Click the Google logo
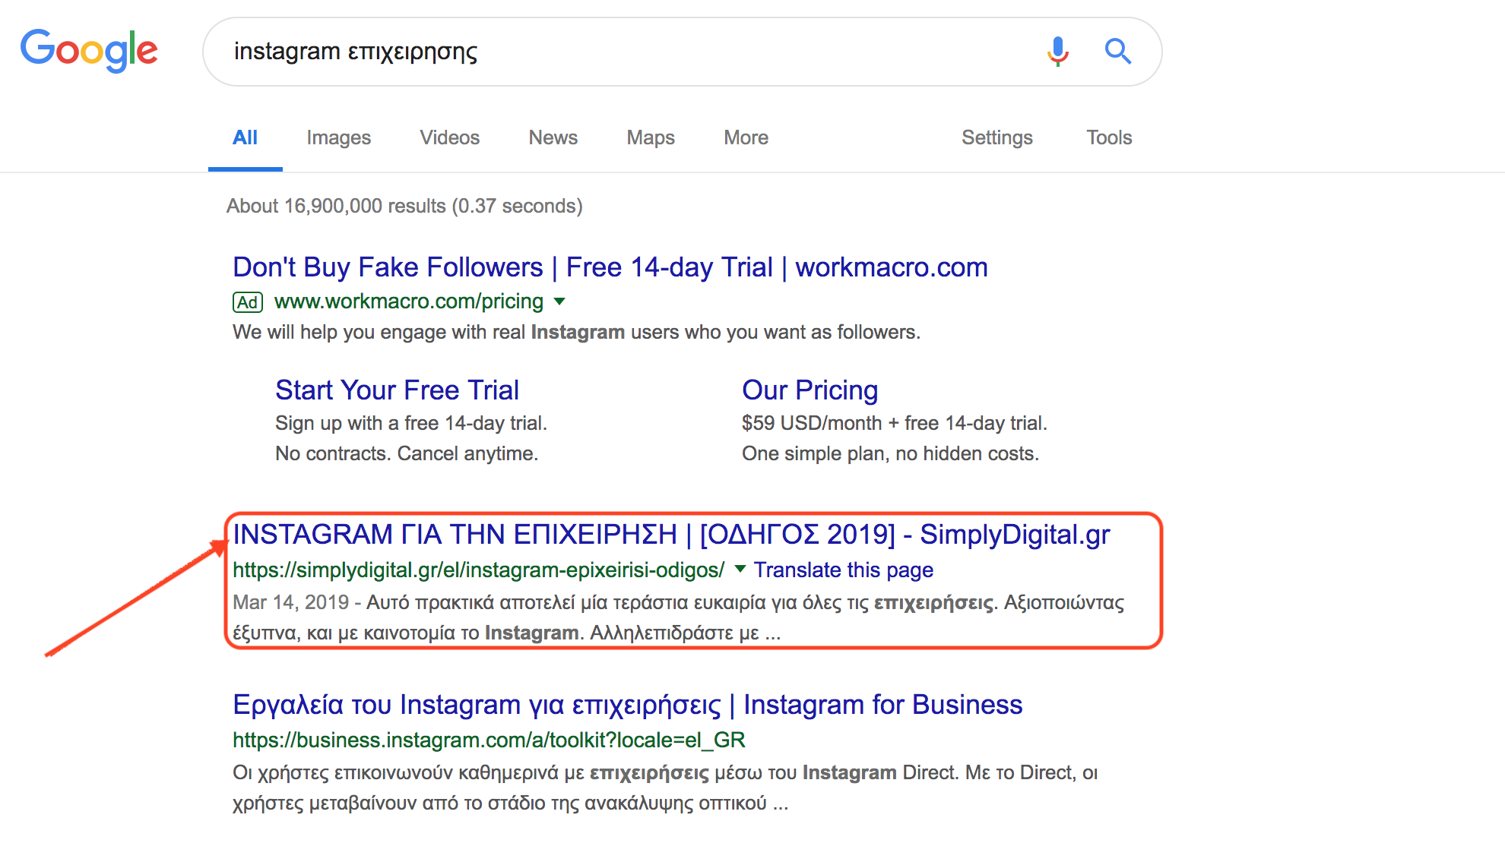The width and height of the screenshot is (1505, 843). point(89,50)
